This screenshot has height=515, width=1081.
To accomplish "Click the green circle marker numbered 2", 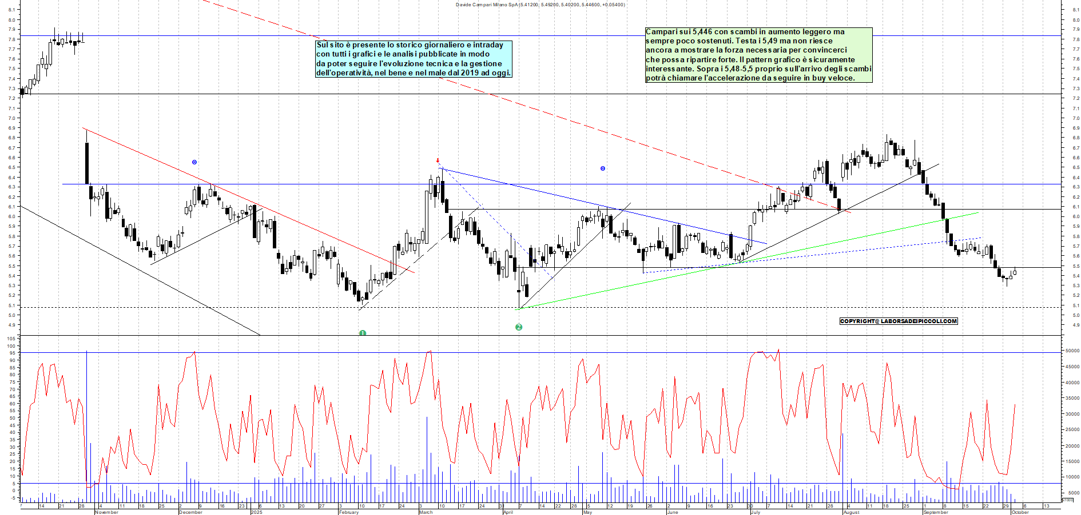I will pos(519,327).
